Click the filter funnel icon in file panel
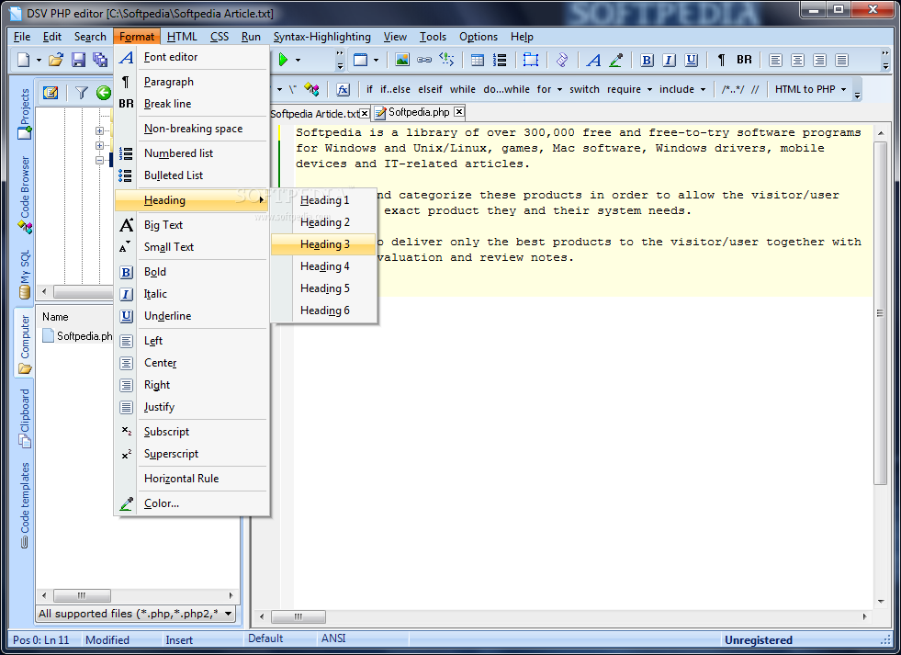 [82, 93]
